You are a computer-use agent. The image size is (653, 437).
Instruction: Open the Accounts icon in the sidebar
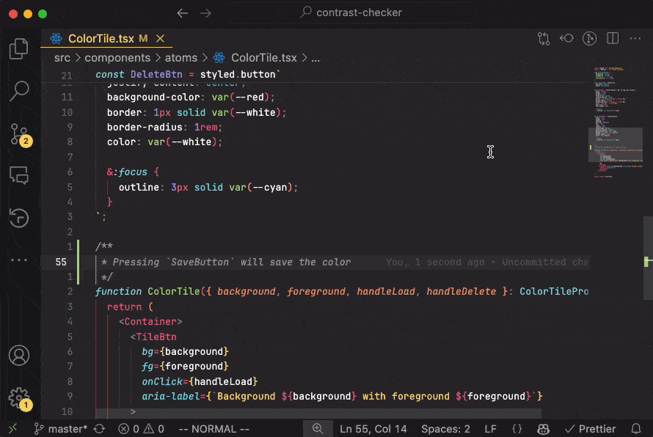pyautogui.click(x=20, y=356)
